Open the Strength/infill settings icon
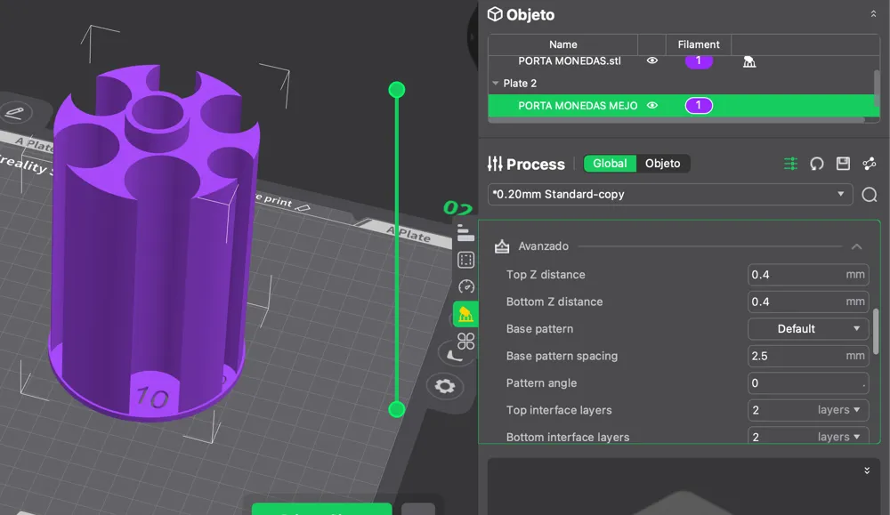 pos(465,260)
